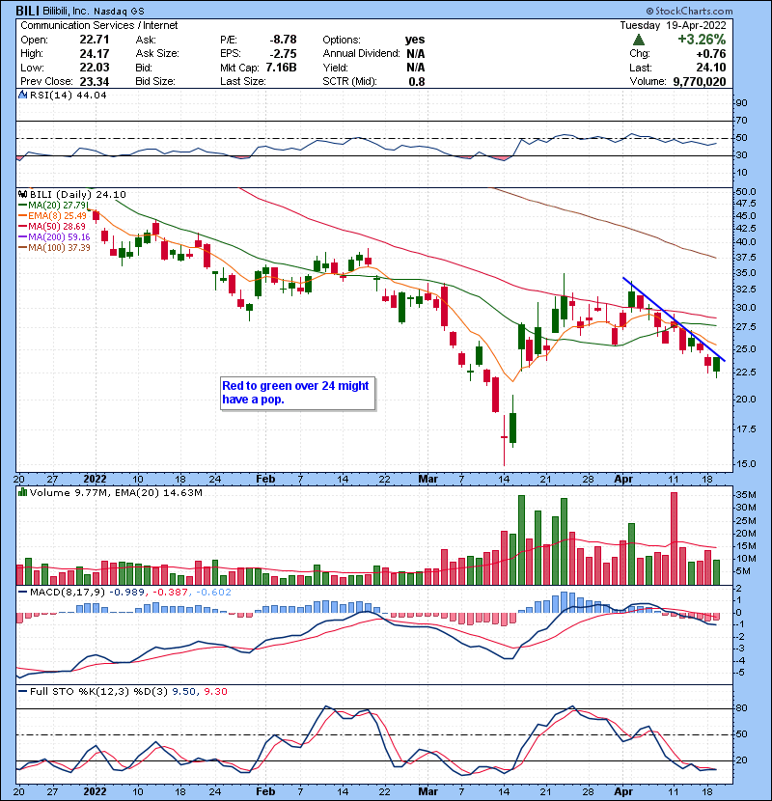
Task: Click the EMA(8) 25.49 legend entry
Action: point(53,216)
